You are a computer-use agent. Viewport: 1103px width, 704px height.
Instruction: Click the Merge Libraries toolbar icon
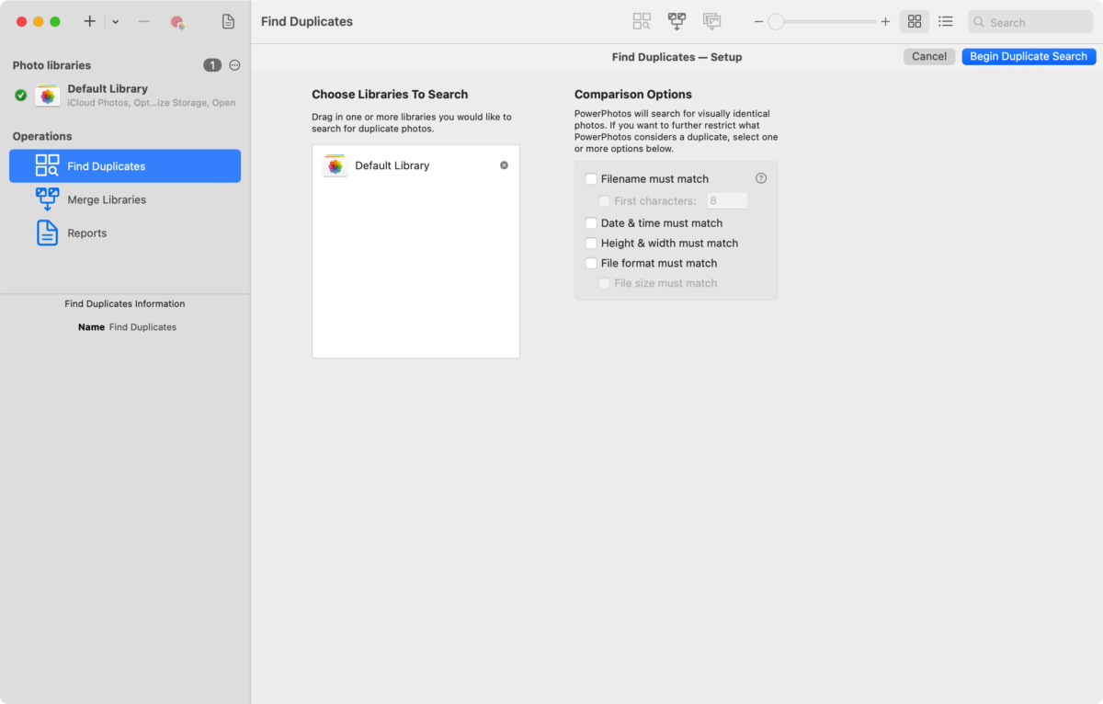[677, 21]
